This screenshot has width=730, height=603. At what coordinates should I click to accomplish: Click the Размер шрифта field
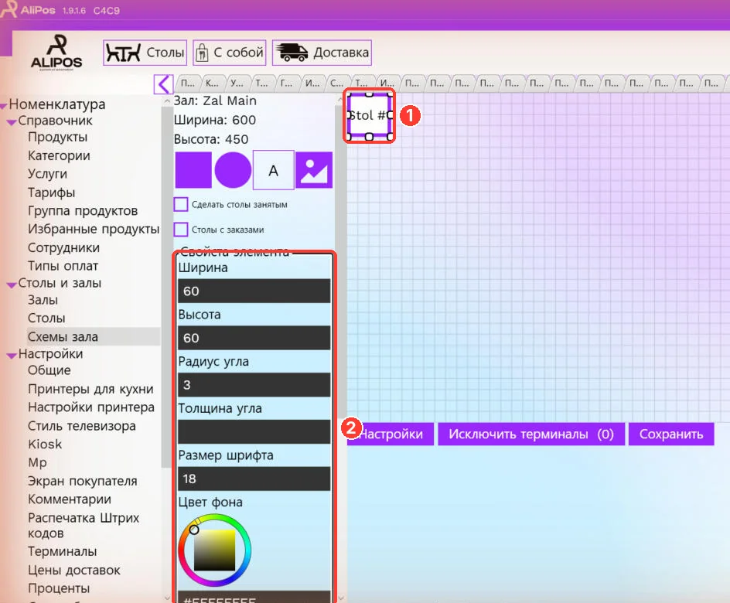pyautogui.click(x=254, y=479)
